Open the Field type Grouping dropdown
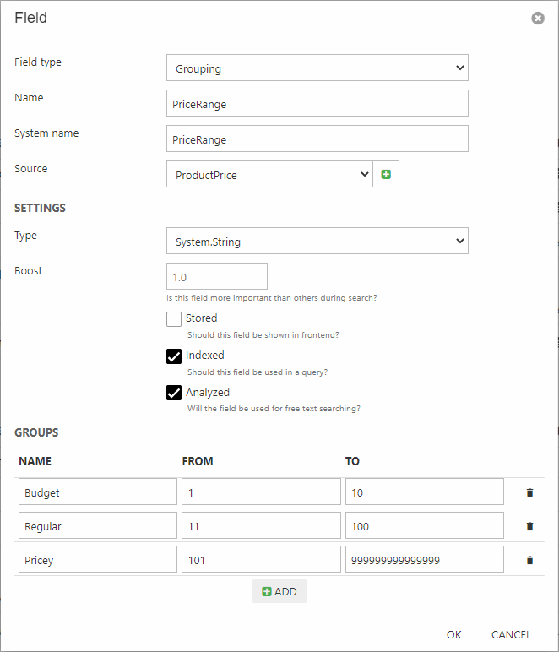559x652 pixels. (x=317, y=68)
